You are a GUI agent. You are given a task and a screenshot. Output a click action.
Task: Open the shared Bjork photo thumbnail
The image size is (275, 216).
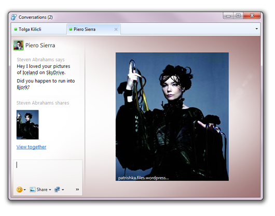(27, 125)
